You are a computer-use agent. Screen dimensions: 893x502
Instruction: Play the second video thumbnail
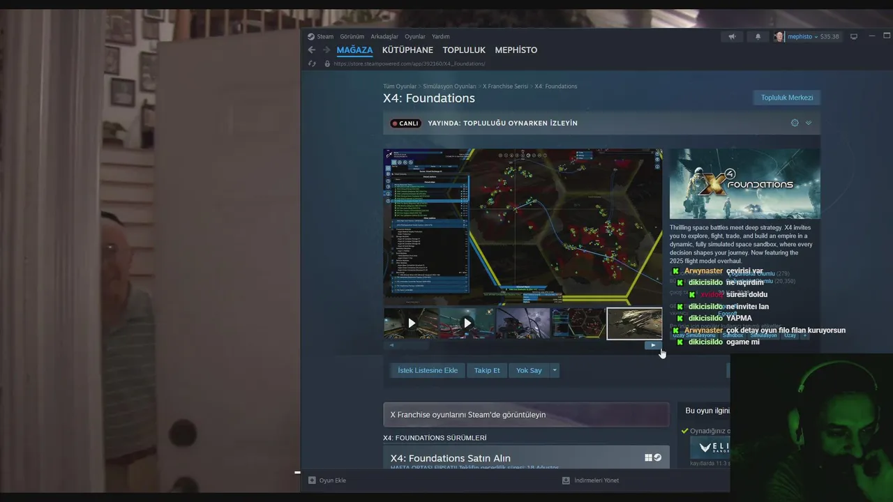coord(467,323)
